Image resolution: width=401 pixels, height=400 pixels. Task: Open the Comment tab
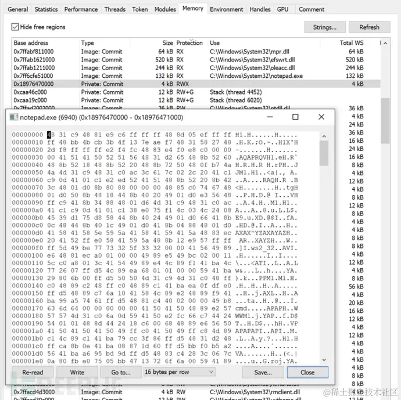point(312,9)
